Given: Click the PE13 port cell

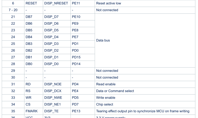Looking at the screenshot, I should (83, 111).
